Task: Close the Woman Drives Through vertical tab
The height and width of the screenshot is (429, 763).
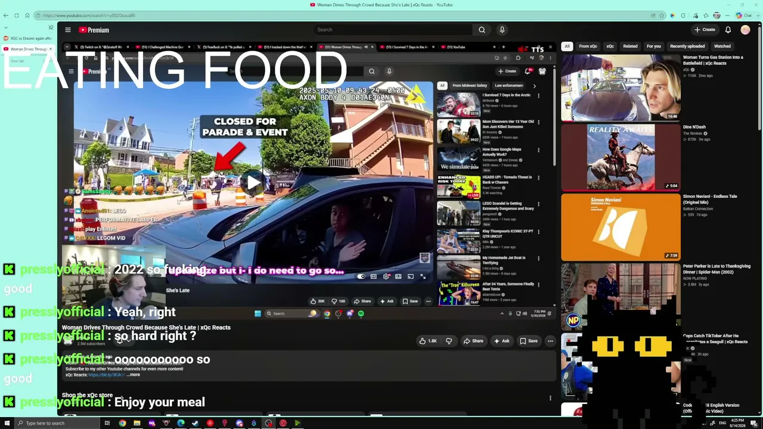Action: click(51, 49)
